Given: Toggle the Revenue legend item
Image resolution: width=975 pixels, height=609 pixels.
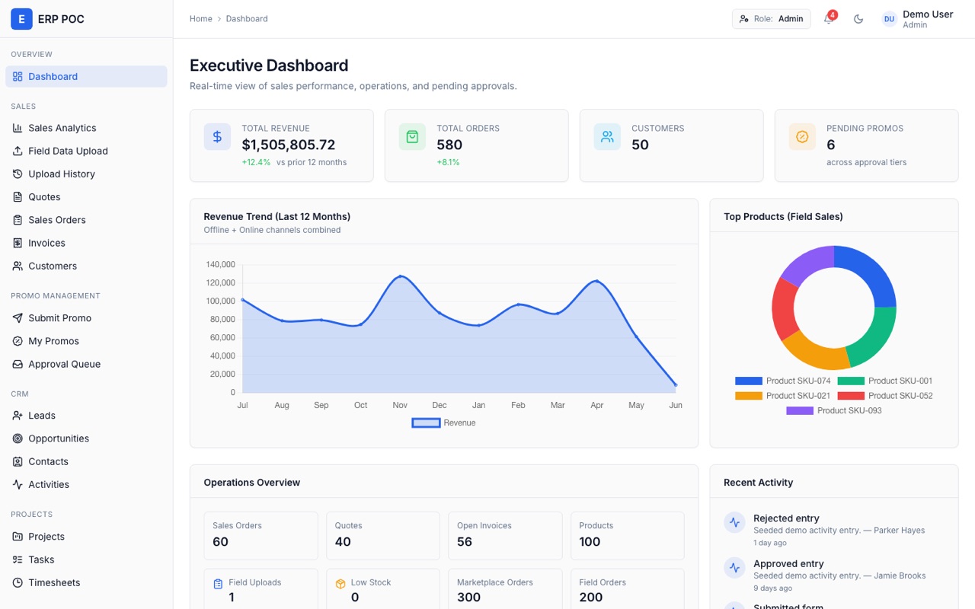Looking at the screenshot, I should 443,422.
